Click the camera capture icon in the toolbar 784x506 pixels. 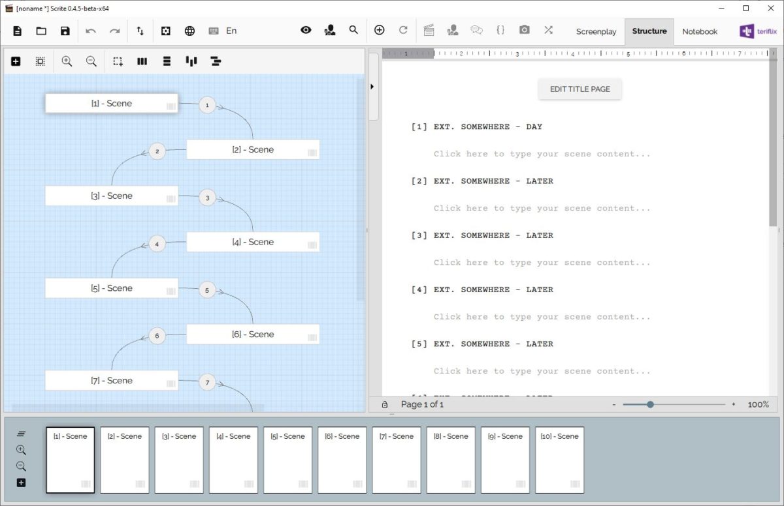point(524,31)
